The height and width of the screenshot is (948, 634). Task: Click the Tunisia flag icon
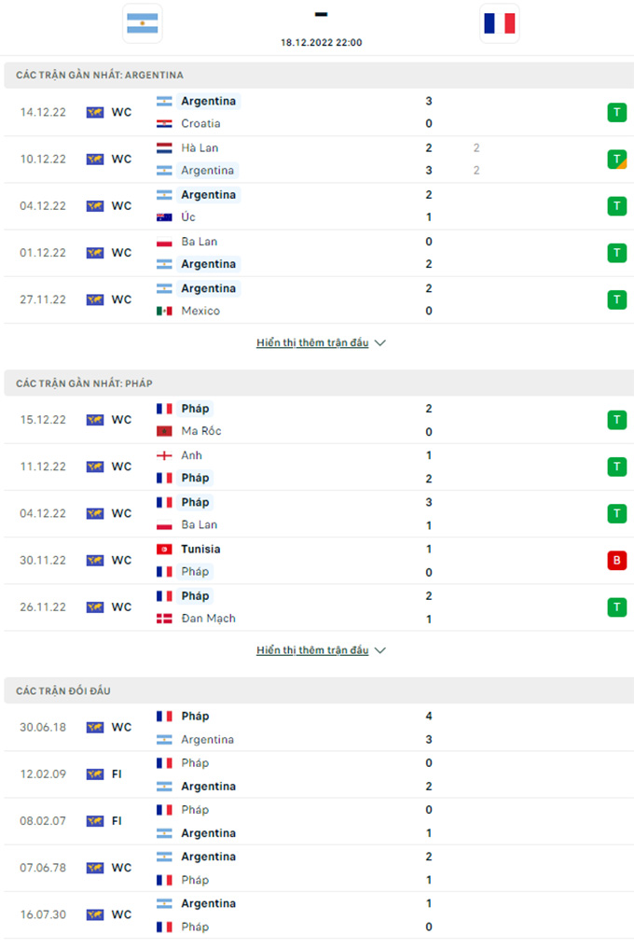pyautogui.click(x=164, y=549)
